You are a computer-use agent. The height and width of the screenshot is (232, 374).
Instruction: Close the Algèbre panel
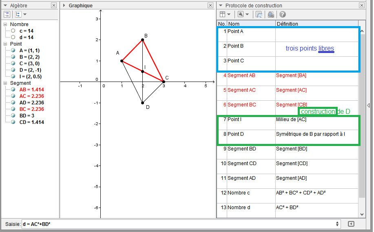point(54,6)
